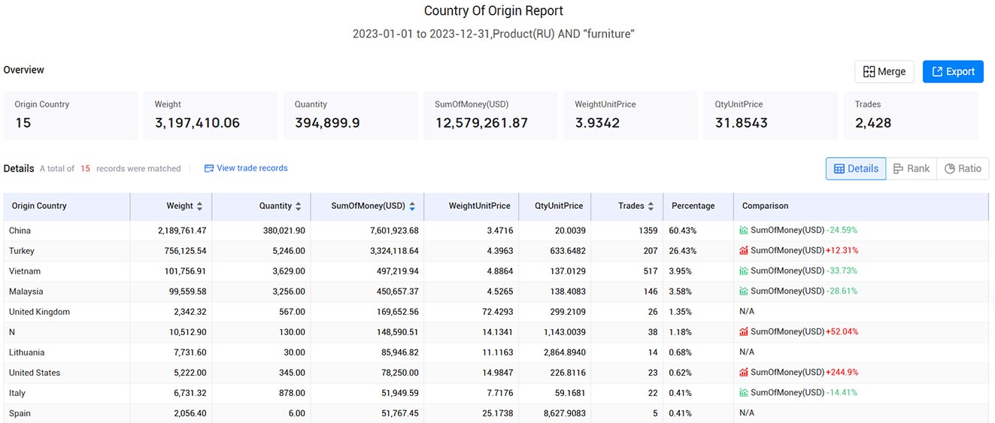995x423 pixels.
Task: Sort by SumOfMoney(USD) column arrows
Action: point(412,206)
